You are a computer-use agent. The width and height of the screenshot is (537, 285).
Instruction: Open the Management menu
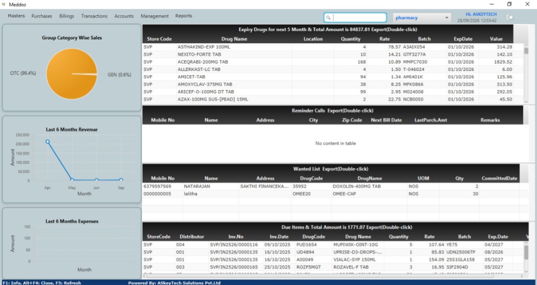tap(154, 16)
